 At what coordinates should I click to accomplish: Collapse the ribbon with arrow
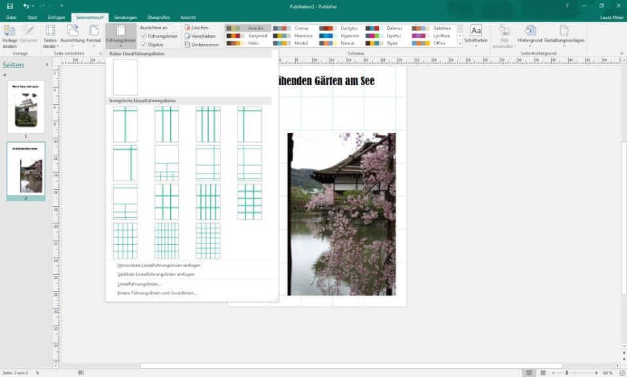[x=622, y=53]
